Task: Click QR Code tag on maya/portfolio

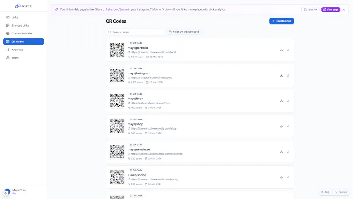Action: 136,43
